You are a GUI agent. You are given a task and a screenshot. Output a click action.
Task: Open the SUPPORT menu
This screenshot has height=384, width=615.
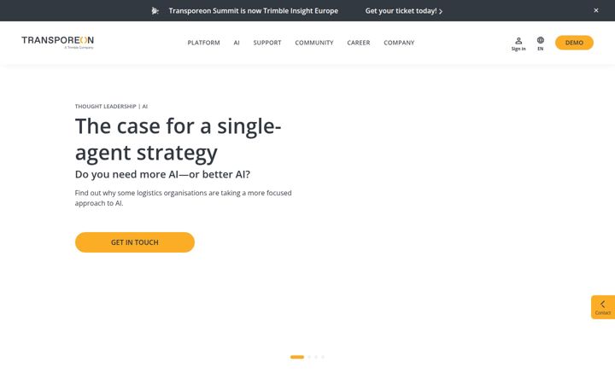pos(267,43)
